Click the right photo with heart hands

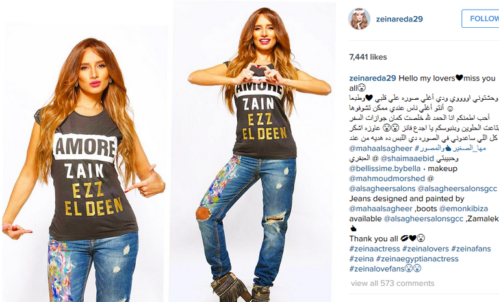click(x=255, y=152)
